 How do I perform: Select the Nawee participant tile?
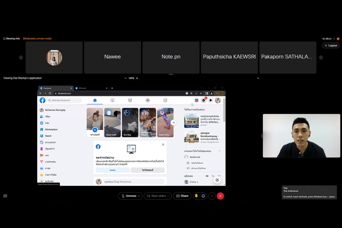pyautogui.click(x=112, y=57)
